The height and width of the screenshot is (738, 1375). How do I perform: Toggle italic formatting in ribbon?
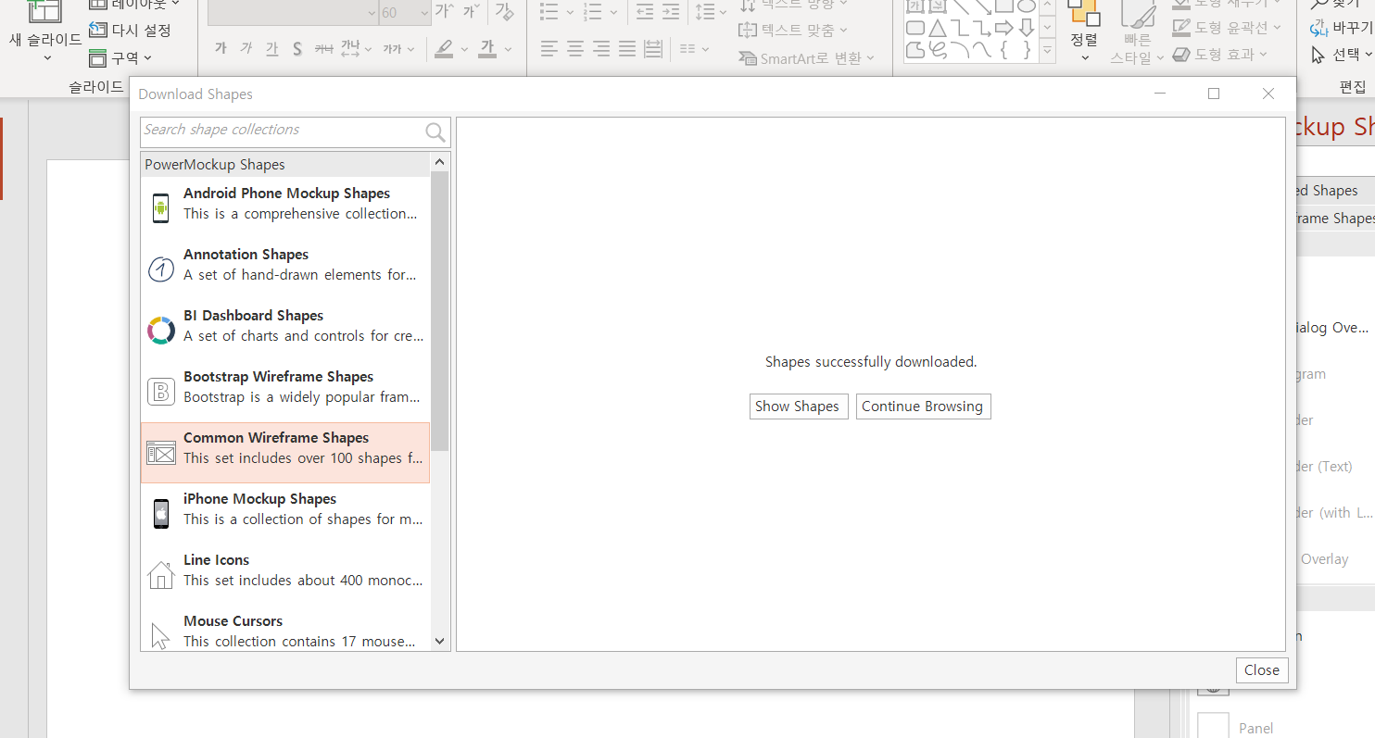246,48
